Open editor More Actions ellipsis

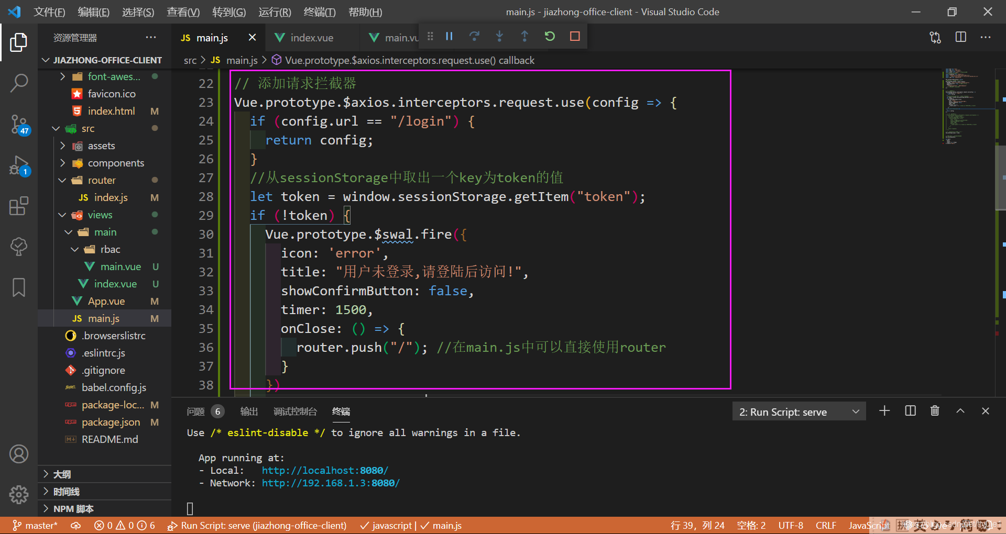[x=986, y=37]
